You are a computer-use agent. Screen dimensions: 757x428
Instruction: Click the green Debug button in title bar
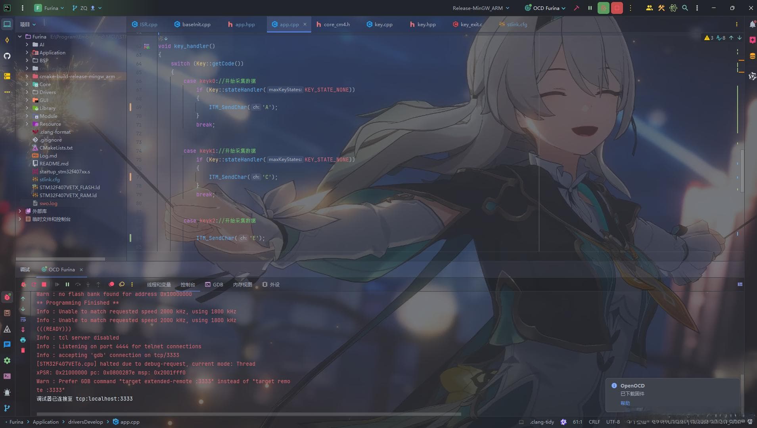click(x=603, y=8)
